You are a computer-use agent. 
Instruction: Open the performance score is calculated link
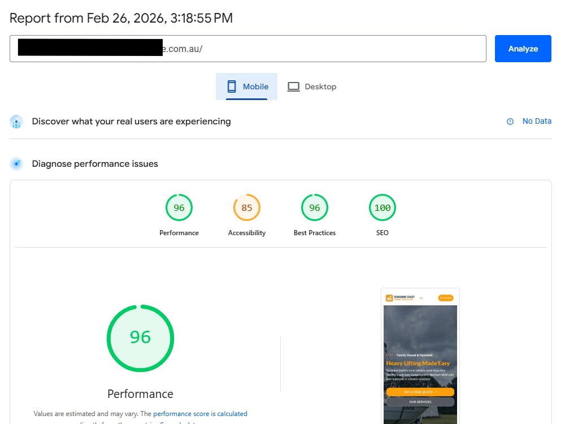(201, 414)
